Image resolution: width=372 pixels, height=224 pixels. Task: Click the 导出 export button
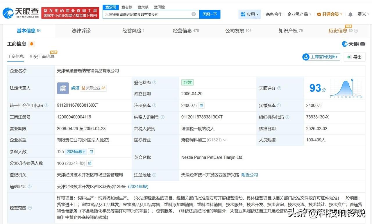354,57
